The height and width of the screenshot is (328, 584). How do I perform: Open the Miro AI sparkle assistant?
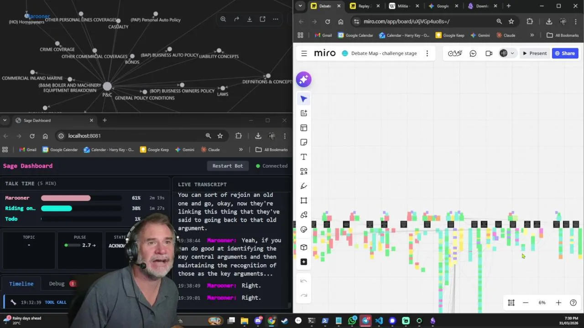pyautogui.click(x=303, y=79)
